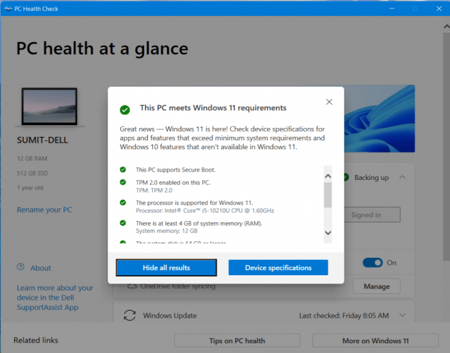Click the 1 year old text

click(30, 188)
